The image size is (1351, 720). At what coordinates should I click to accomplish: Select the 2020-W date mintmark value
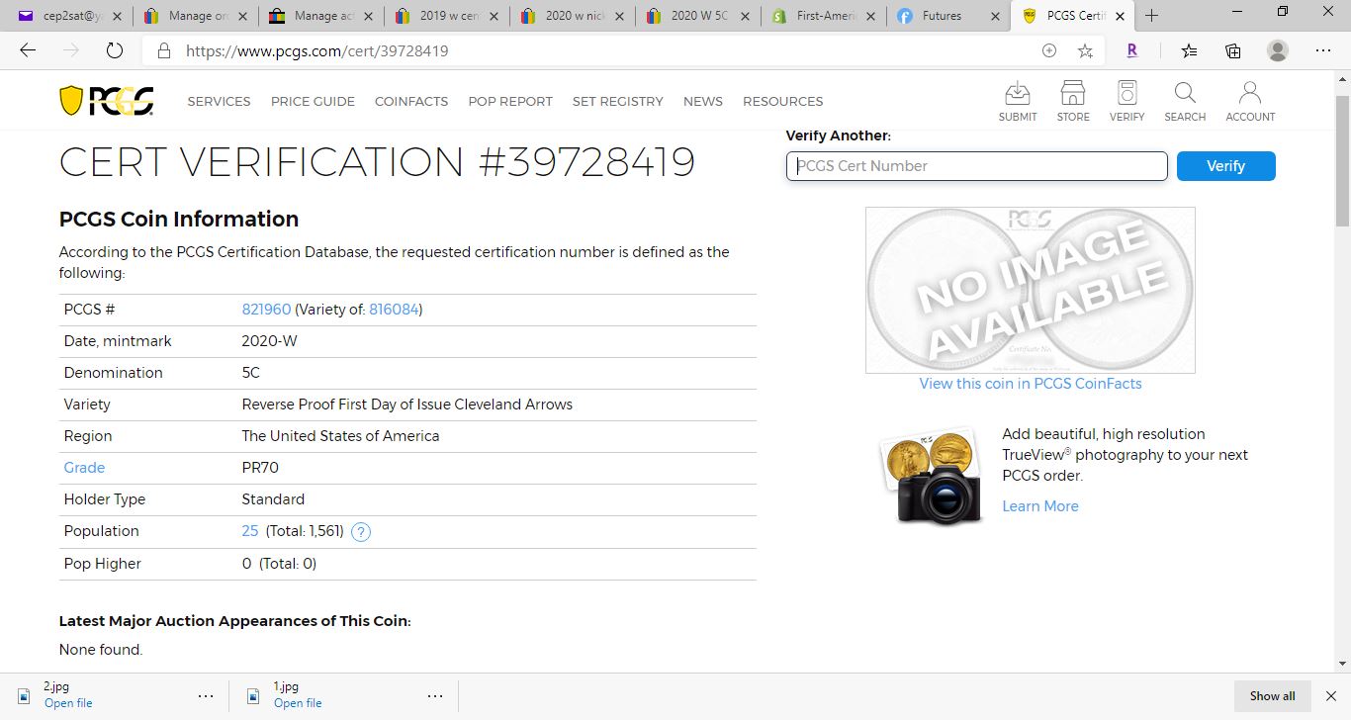[269, 341]
